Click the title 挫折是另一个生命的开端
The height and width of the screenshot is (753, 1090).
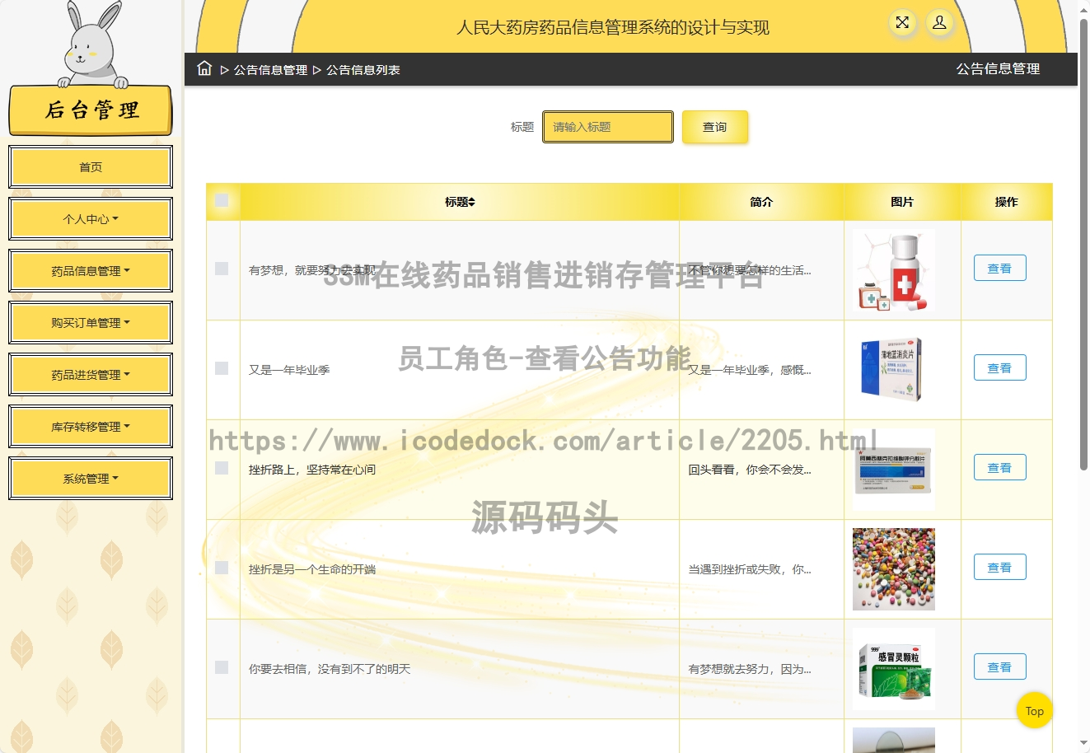[x=312, y=569]
